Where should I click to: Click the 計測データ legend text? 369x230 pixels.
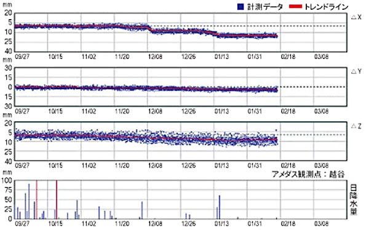click(x=265, y=7)
